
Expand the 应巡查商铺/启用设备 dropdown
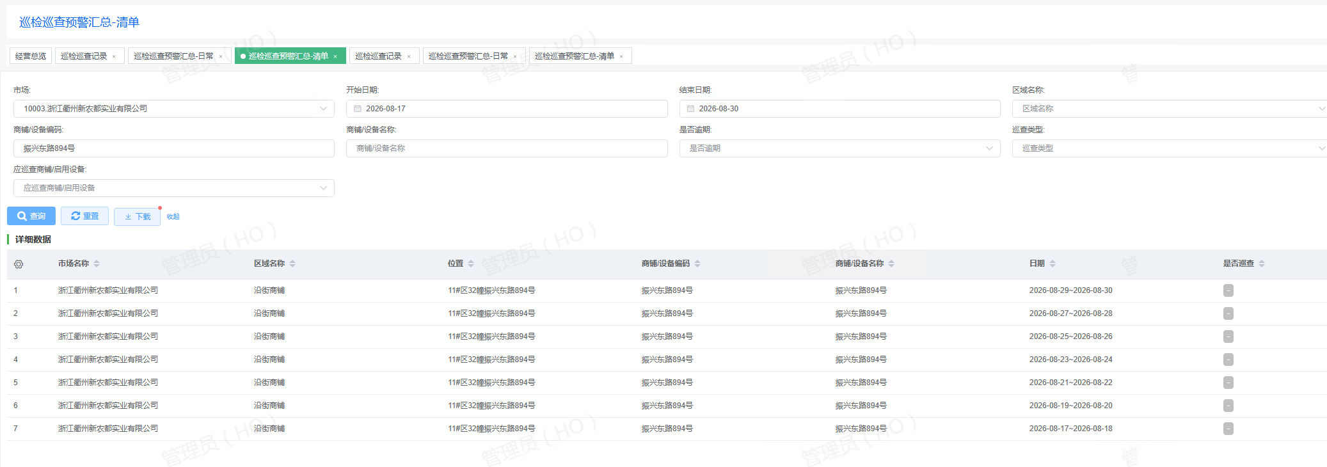(x=174, y=188)
